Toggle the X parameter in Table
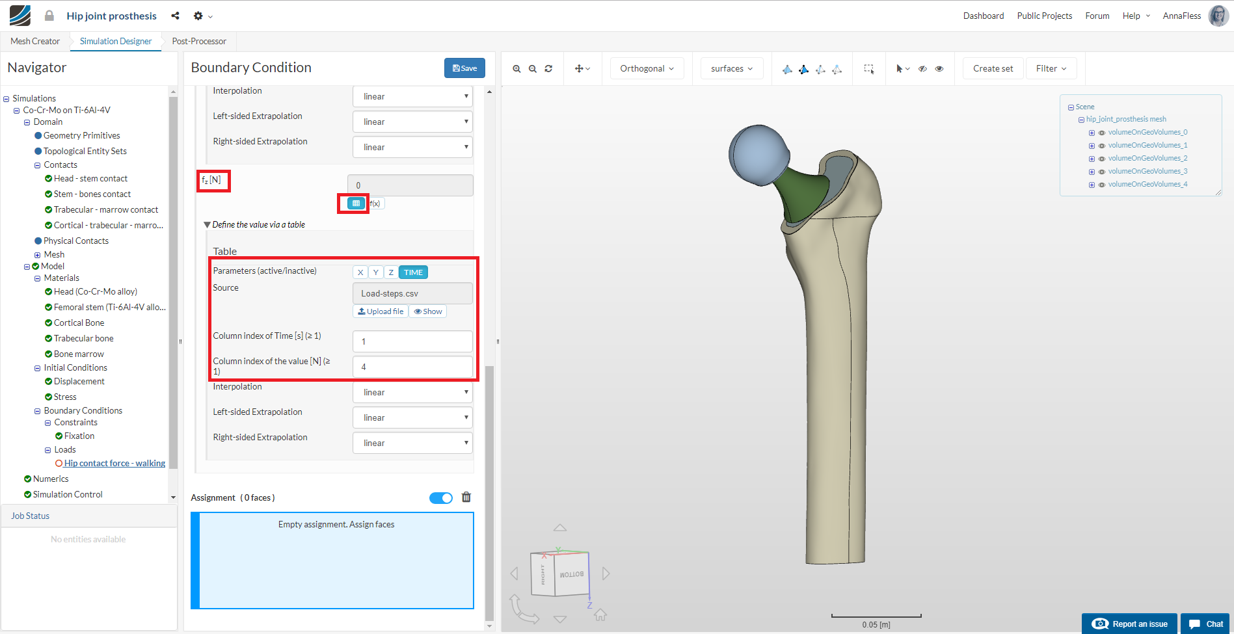 (360, 272)
